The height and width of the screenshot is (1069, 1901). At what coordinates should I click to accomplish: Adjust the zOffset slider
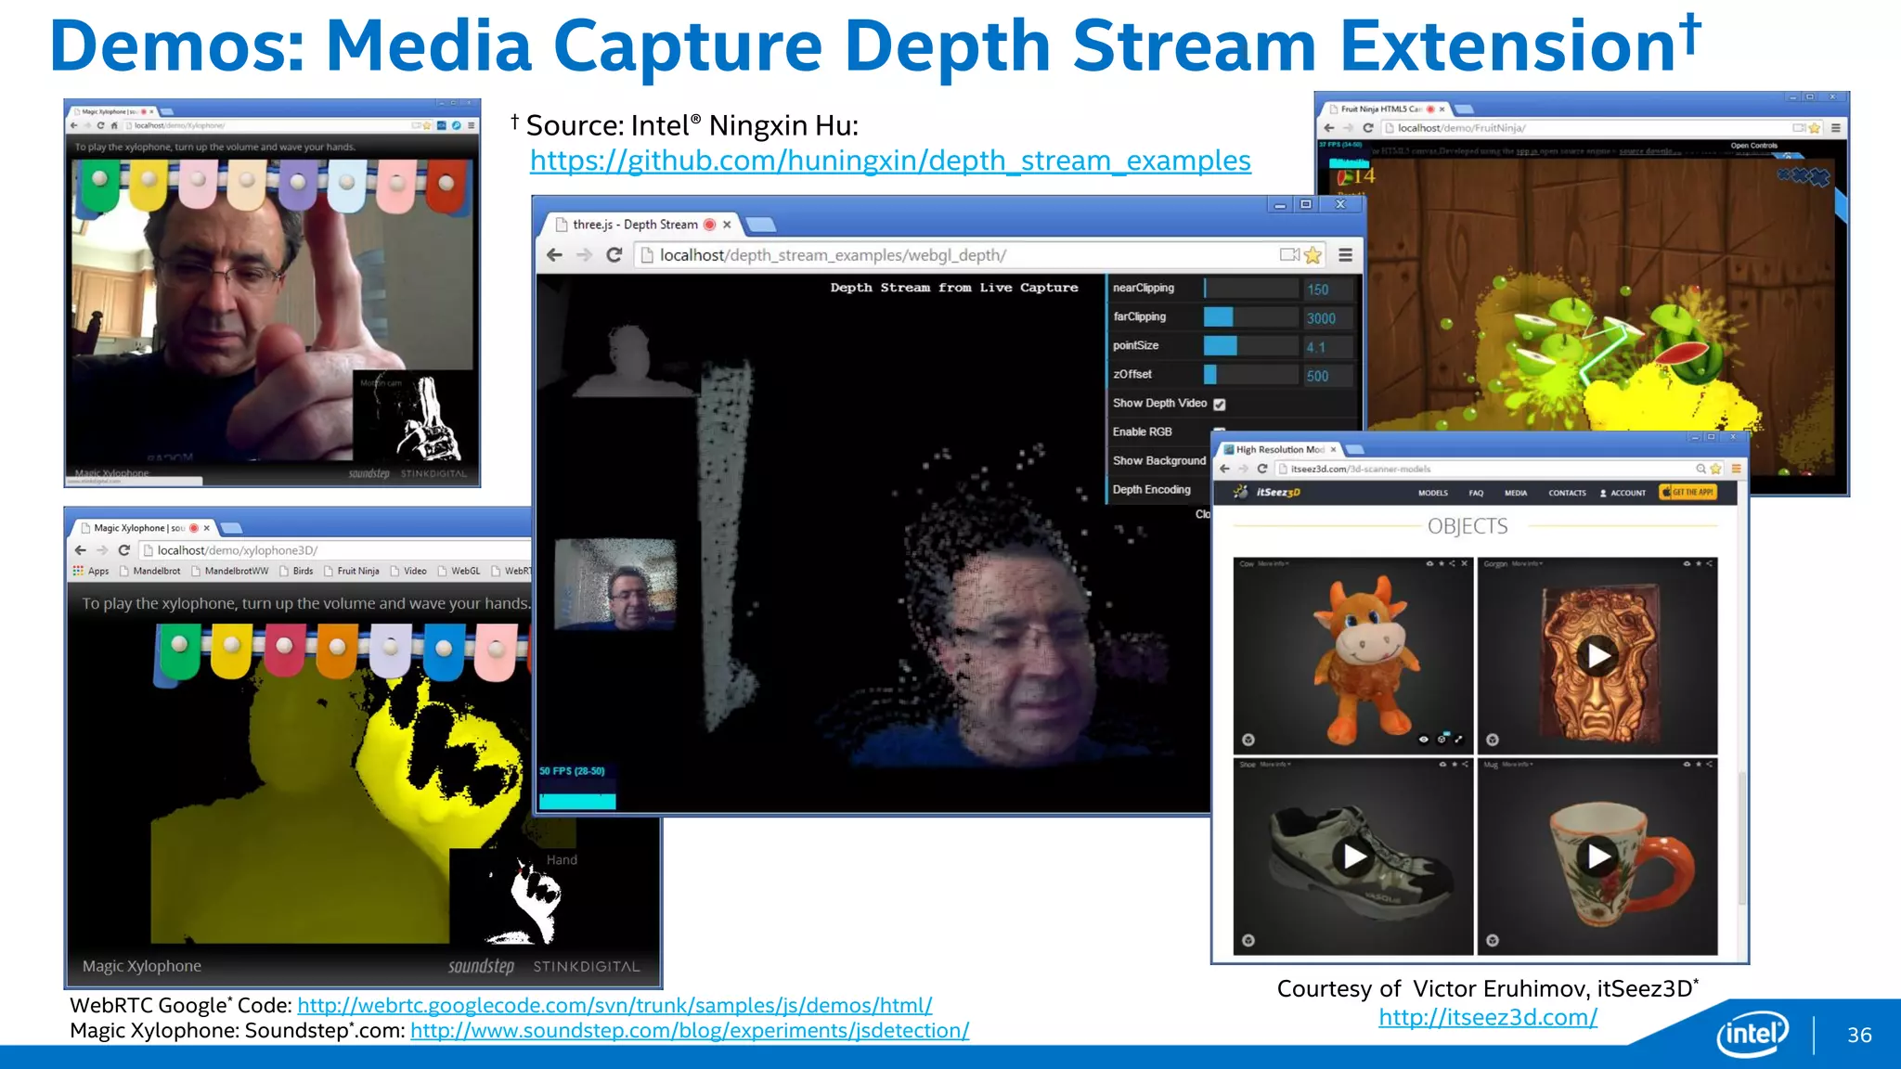(1251, 375)
